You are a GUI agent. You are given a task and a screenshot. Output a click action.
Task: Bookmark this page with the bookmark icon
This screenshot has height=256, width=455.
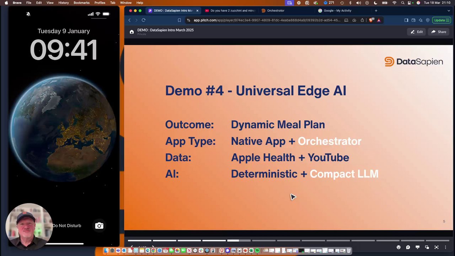pyautogui.click(x=179, y=20)
